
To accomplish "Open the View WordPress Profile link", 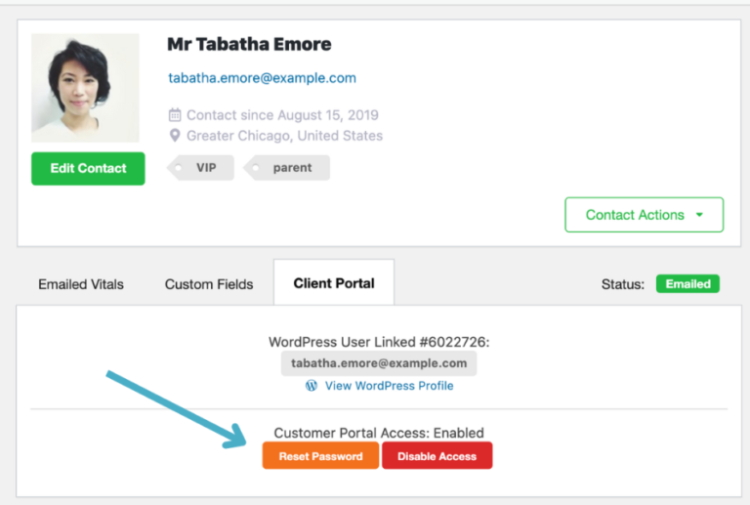I will [389, 386].
